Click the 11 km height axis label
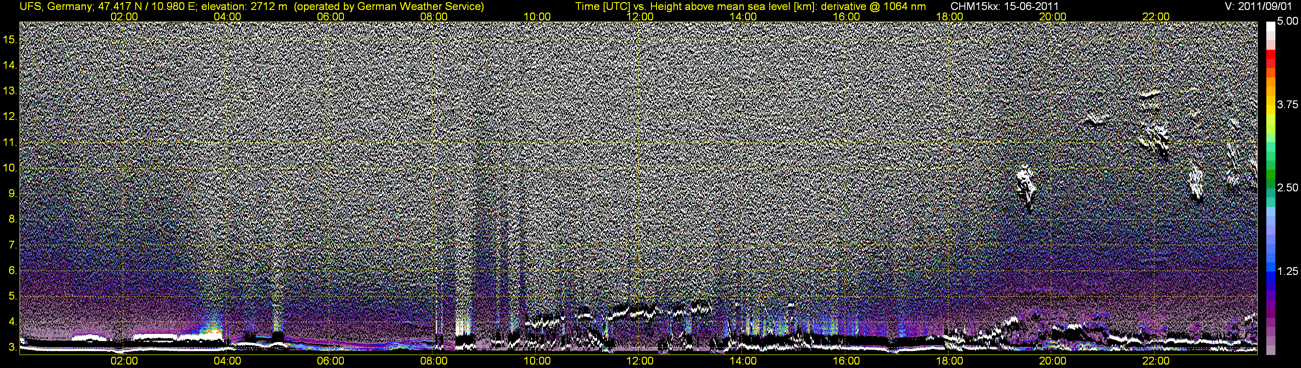 click(10, 143)
